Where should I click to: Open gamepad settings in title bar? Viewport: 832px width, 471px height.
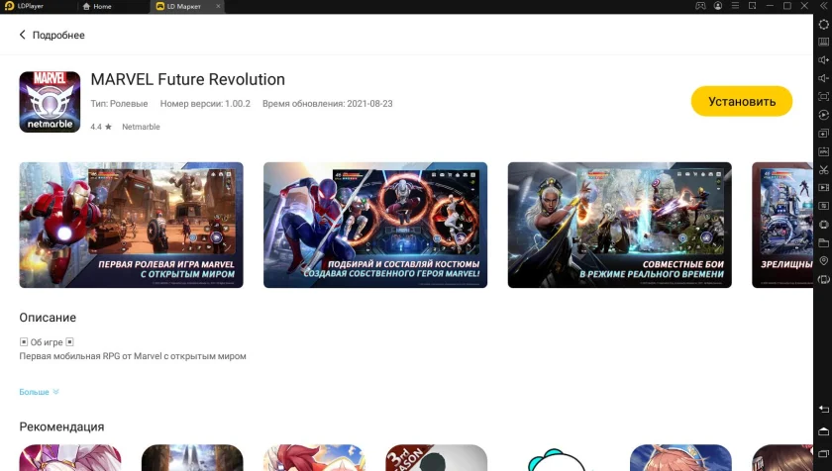(x=700, y=6)
